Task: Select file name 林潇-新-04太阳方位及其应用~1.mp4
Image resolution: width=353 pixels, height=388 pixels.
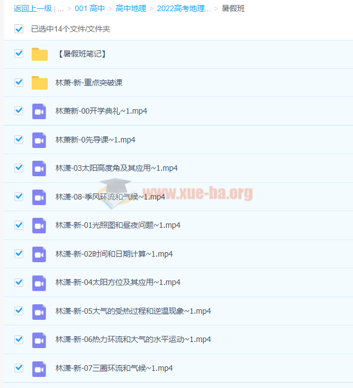Action: [x=118, y=282]
